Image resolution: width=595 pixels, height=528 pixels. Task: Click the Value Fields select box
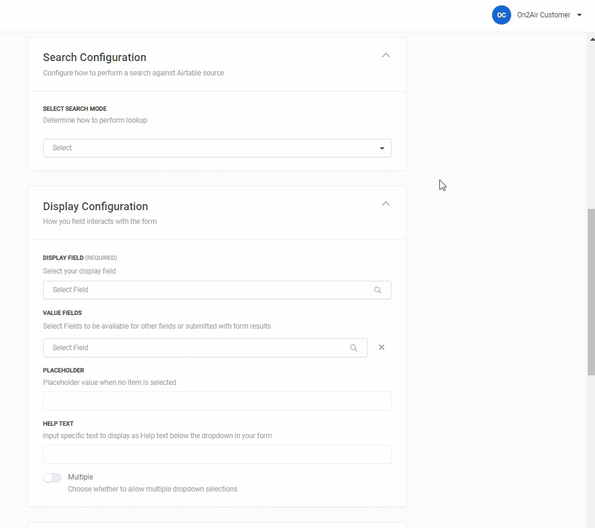(x=198, y=348)
